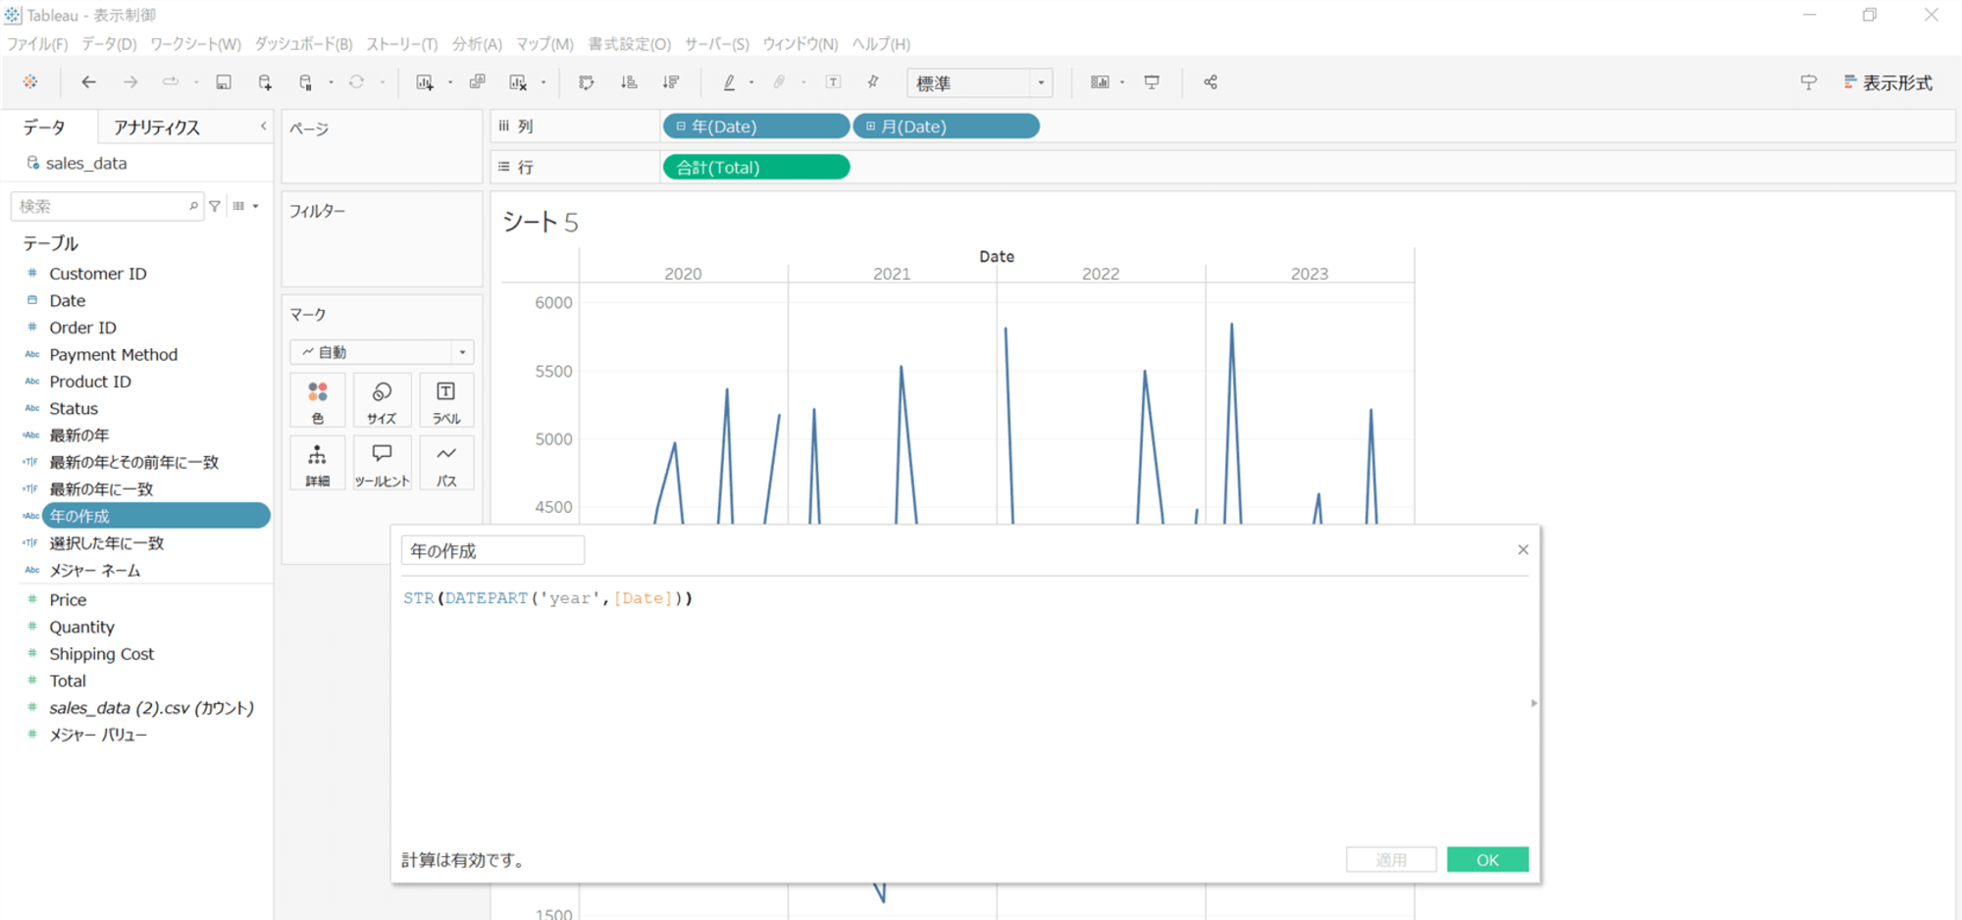
Task: Click the 適用 apply button
Action: point(1391,859)
